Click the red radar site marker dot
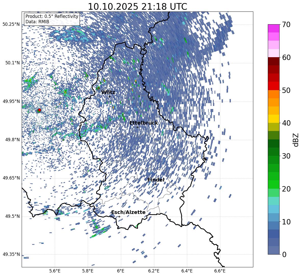This screenshot has height=276, width=302. (40, 110)
